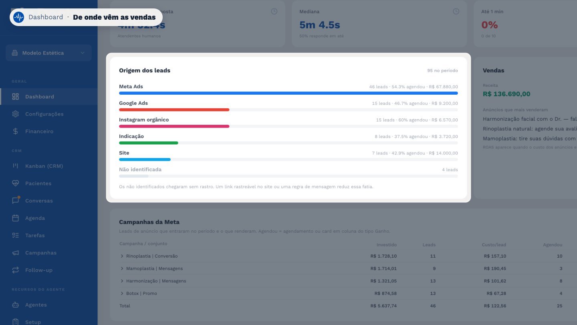Click the Setup clipboard icon
The image size is (577, 325).
tap(16, 322)
